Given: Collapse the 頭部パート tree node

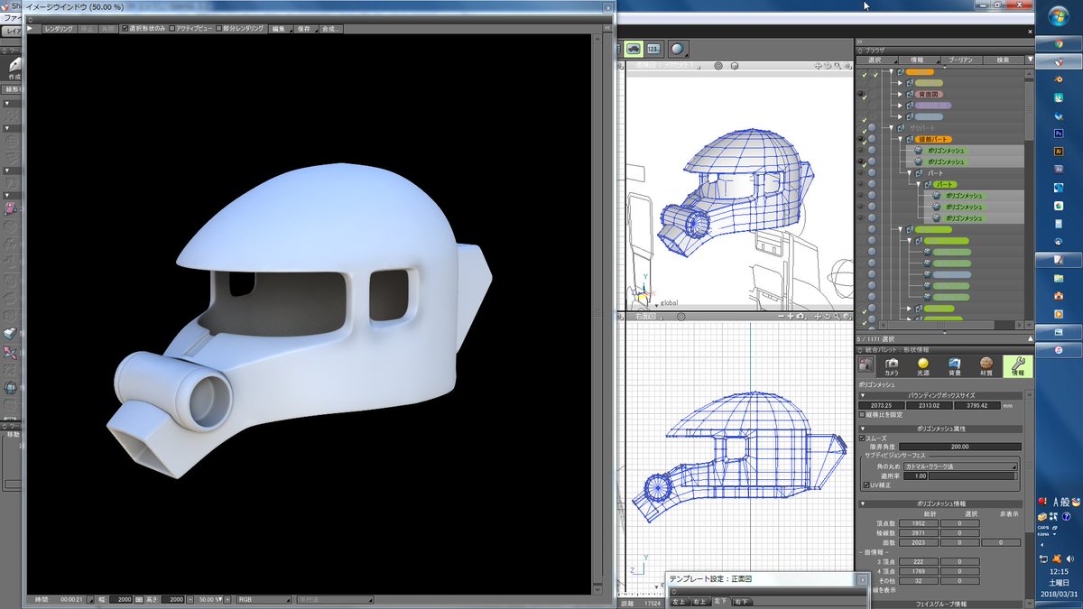Looking at the screenshot, I should (899, 140).
